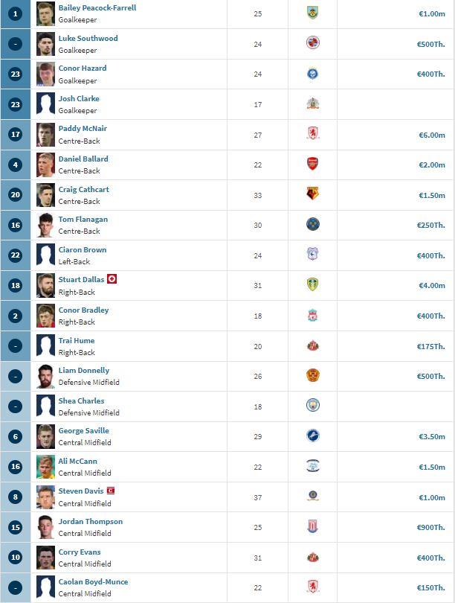Select the club crest in Stuart Dallas's row
455x603 pixels.
pyautogui.click(x=312, y=284)
